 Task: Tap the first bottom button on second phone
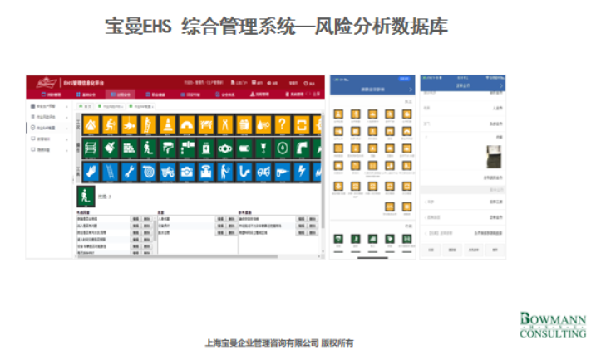coord(431,250)
